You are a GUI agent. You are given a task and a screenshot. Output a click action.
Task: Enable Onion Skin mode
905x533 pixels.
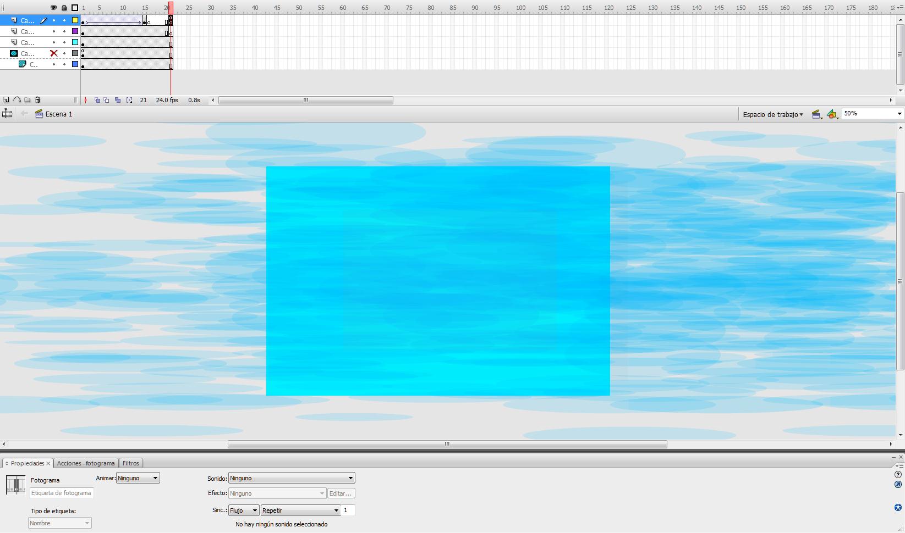tap(97, 100)
